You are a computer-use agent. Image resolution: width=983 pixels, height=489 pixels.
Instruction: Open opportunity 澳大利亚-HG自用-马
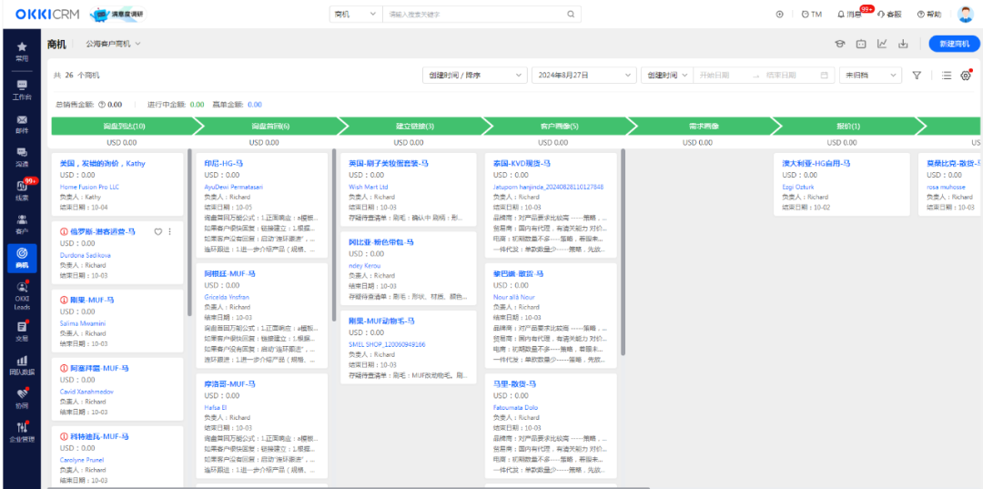(816, 164)
